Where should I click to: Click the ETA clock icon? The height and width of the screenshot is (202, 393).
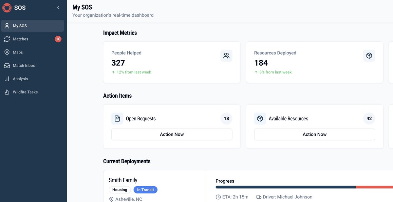pyautogui.click(x=218, y=197)
